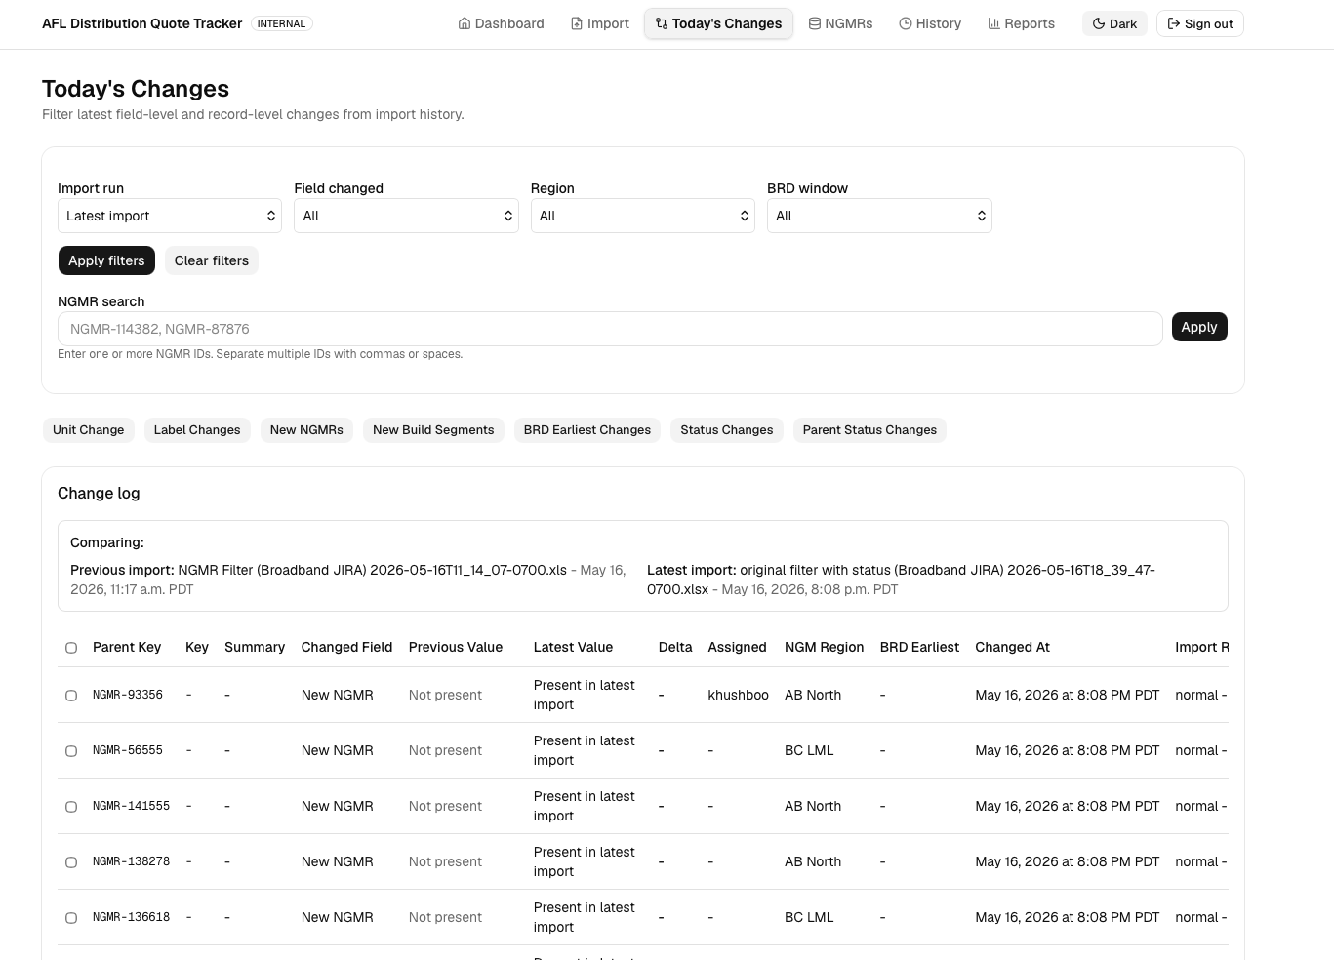Check the NGMR-141555 row checkbox
Image resolution: width=1334 pixels, height=960 pixels.
[71, 807]
